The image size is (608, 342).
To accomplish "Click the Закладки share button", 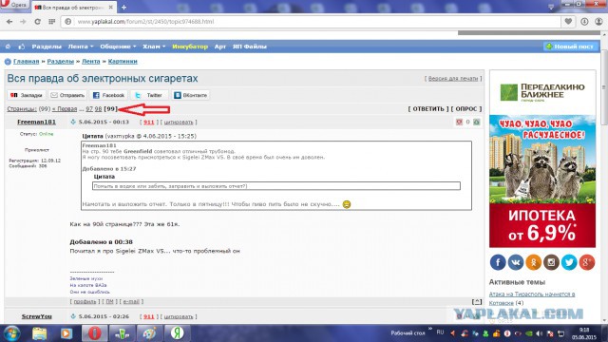I will [27, 95].
